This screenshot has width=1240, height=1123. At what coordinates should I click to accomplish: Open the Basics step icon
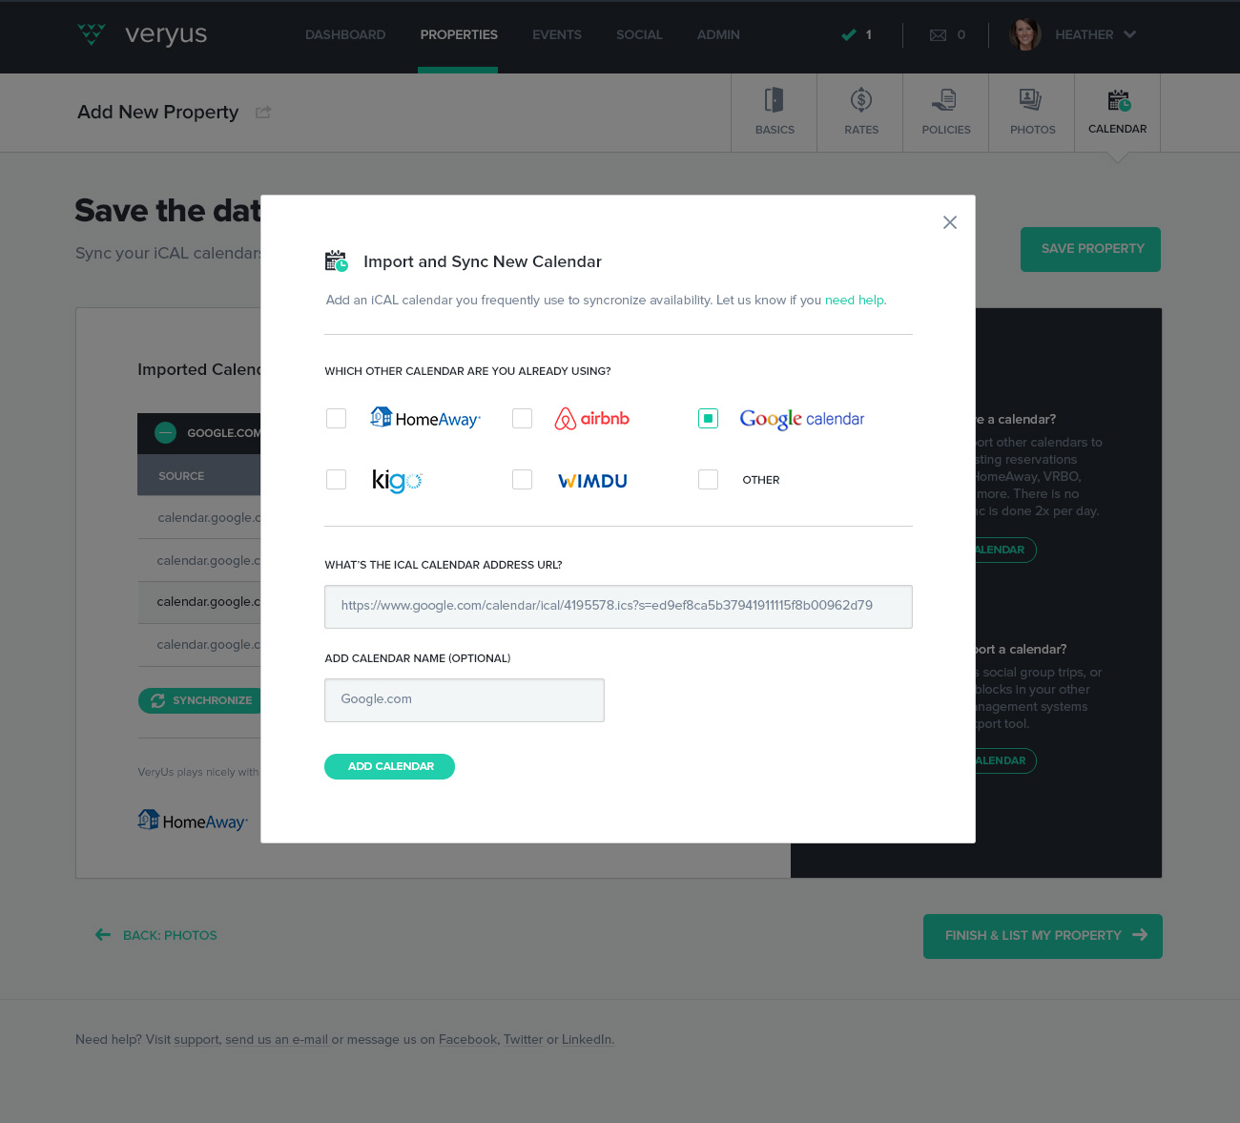click(x=774, y=100)
